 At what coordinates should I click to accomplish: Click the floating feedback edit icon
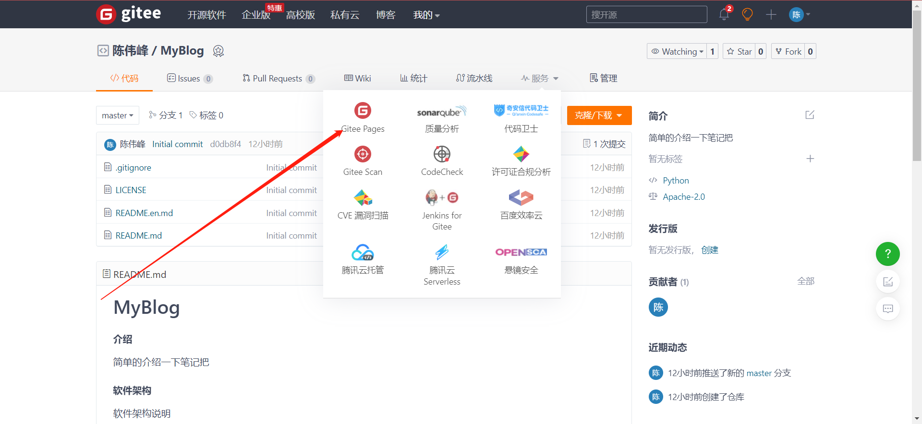click(887, 282)
